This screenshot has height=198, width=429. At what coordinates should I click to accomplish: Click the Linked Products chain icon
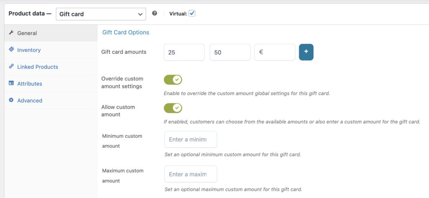point(11,66)
